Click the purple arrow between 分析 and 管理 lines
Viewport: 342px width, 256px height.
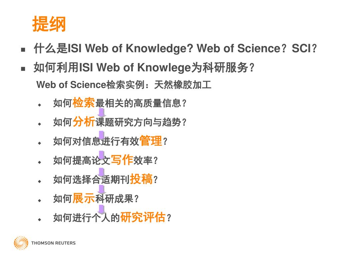[x=102, y=135]
